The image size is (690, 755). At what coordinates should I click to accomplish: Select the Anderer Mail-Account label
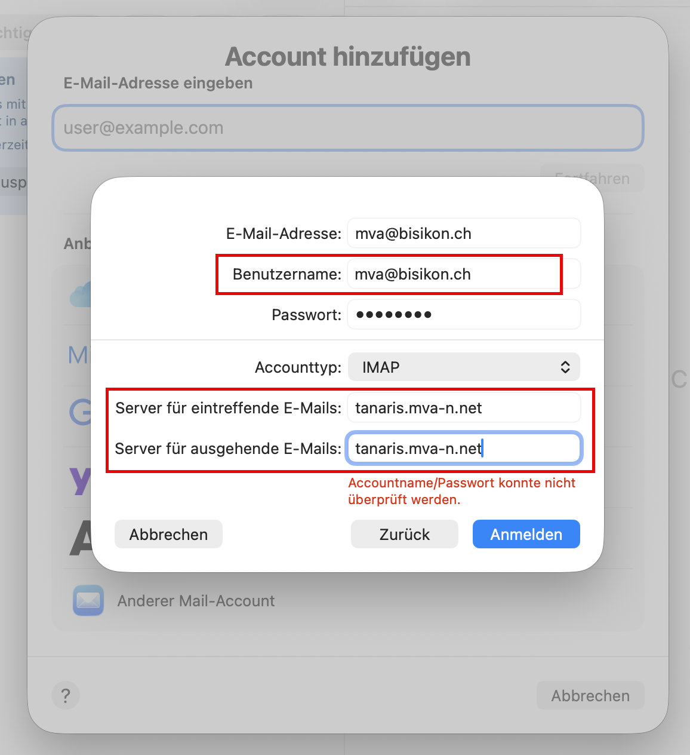196,601
